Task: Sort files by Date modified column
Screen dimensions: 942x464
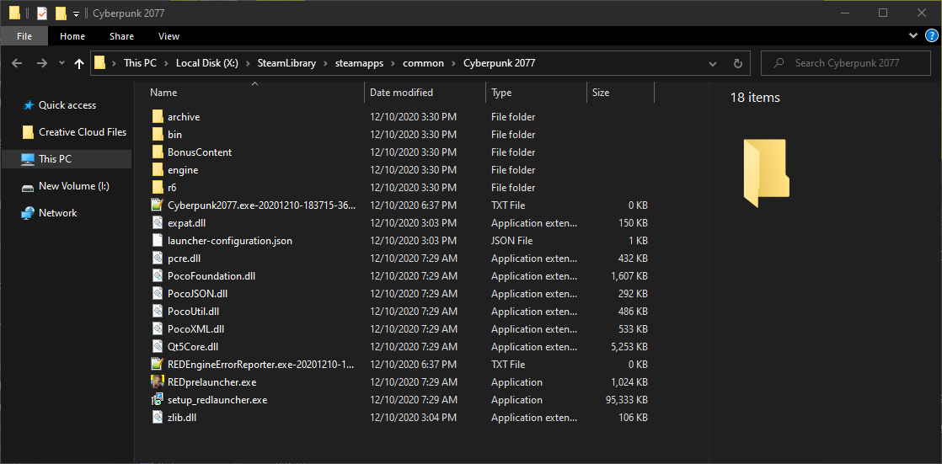Action: pos(402,93)
